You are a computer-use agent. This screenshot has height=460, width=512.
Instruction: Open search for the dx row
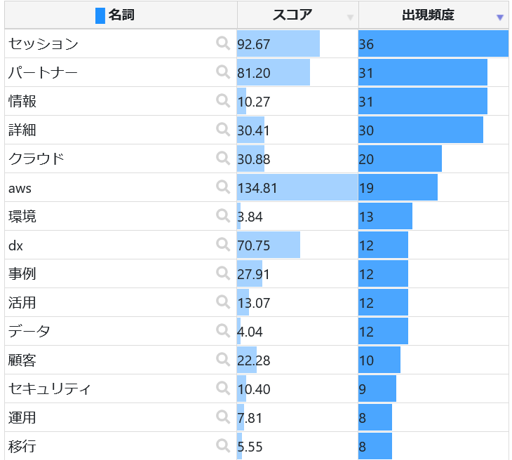click(x=223, y=245)
